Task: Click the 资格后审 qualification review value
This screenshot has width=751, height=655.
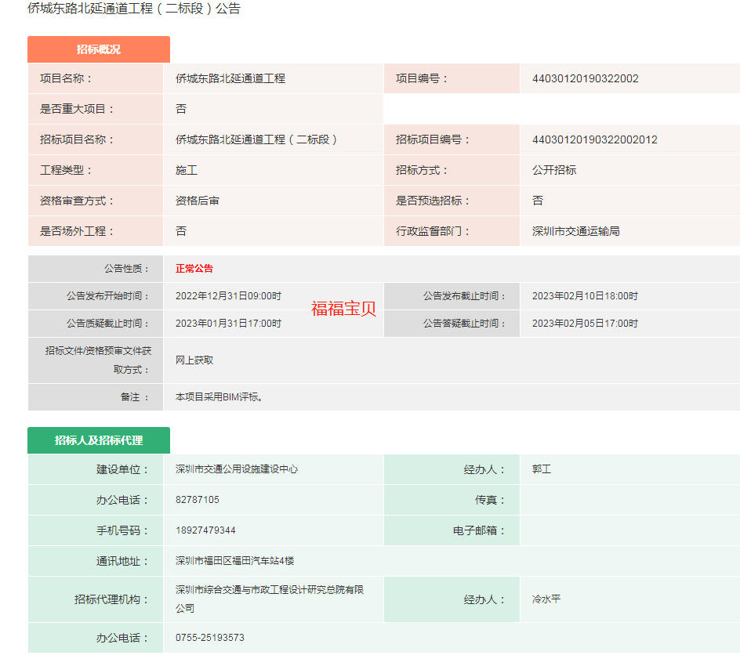Action: click(x=198, y=201)
